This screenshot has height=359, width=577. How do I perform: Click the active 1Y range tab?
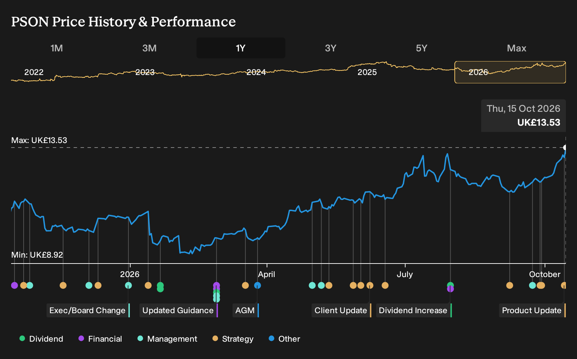[x=241, y=48]
